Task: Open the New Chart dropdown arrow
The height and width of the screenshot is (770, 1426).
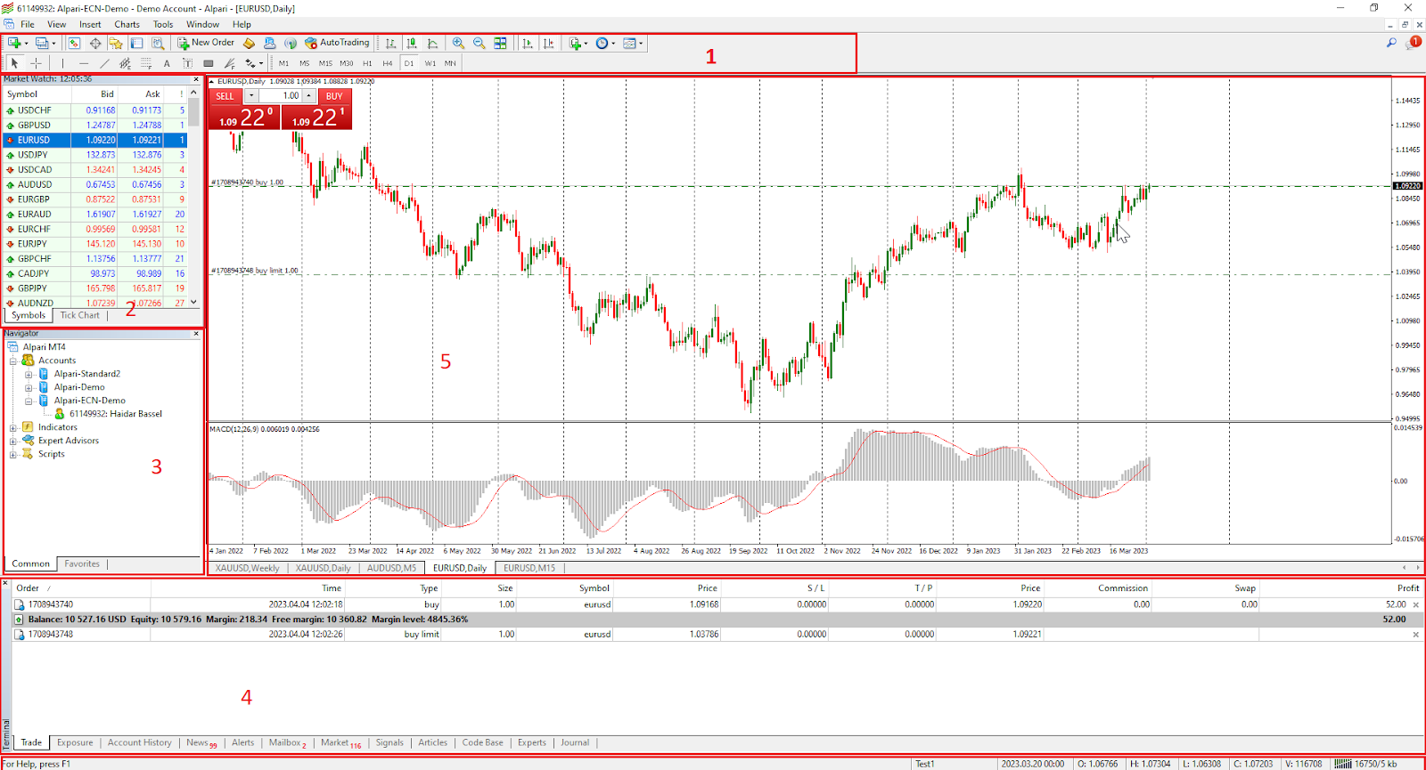Action: click(26, 43)
